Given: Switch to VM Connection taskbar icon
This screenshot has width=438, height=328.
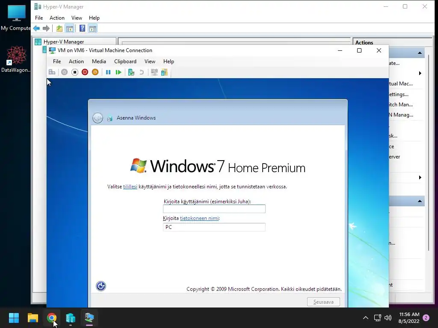Looking at the screenshot, I should coord(89,318).
